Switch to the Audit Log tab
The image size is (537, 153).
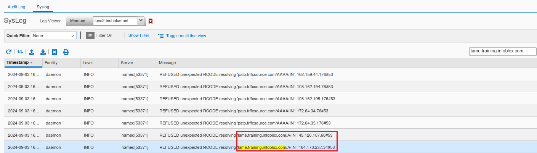pyautogui.click(x=16, y=7)
